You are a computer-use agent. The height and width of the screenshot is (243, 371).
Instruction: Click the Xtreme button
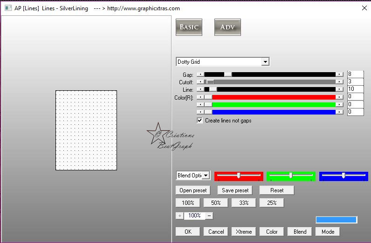point(244,232)
